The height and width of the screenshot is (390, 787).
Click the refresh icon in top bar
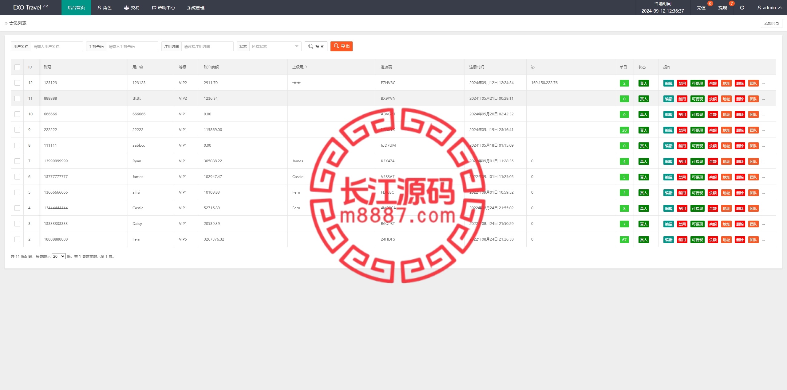[742, 8]
